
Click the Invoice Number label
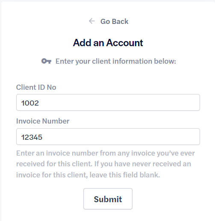(43, 121)
